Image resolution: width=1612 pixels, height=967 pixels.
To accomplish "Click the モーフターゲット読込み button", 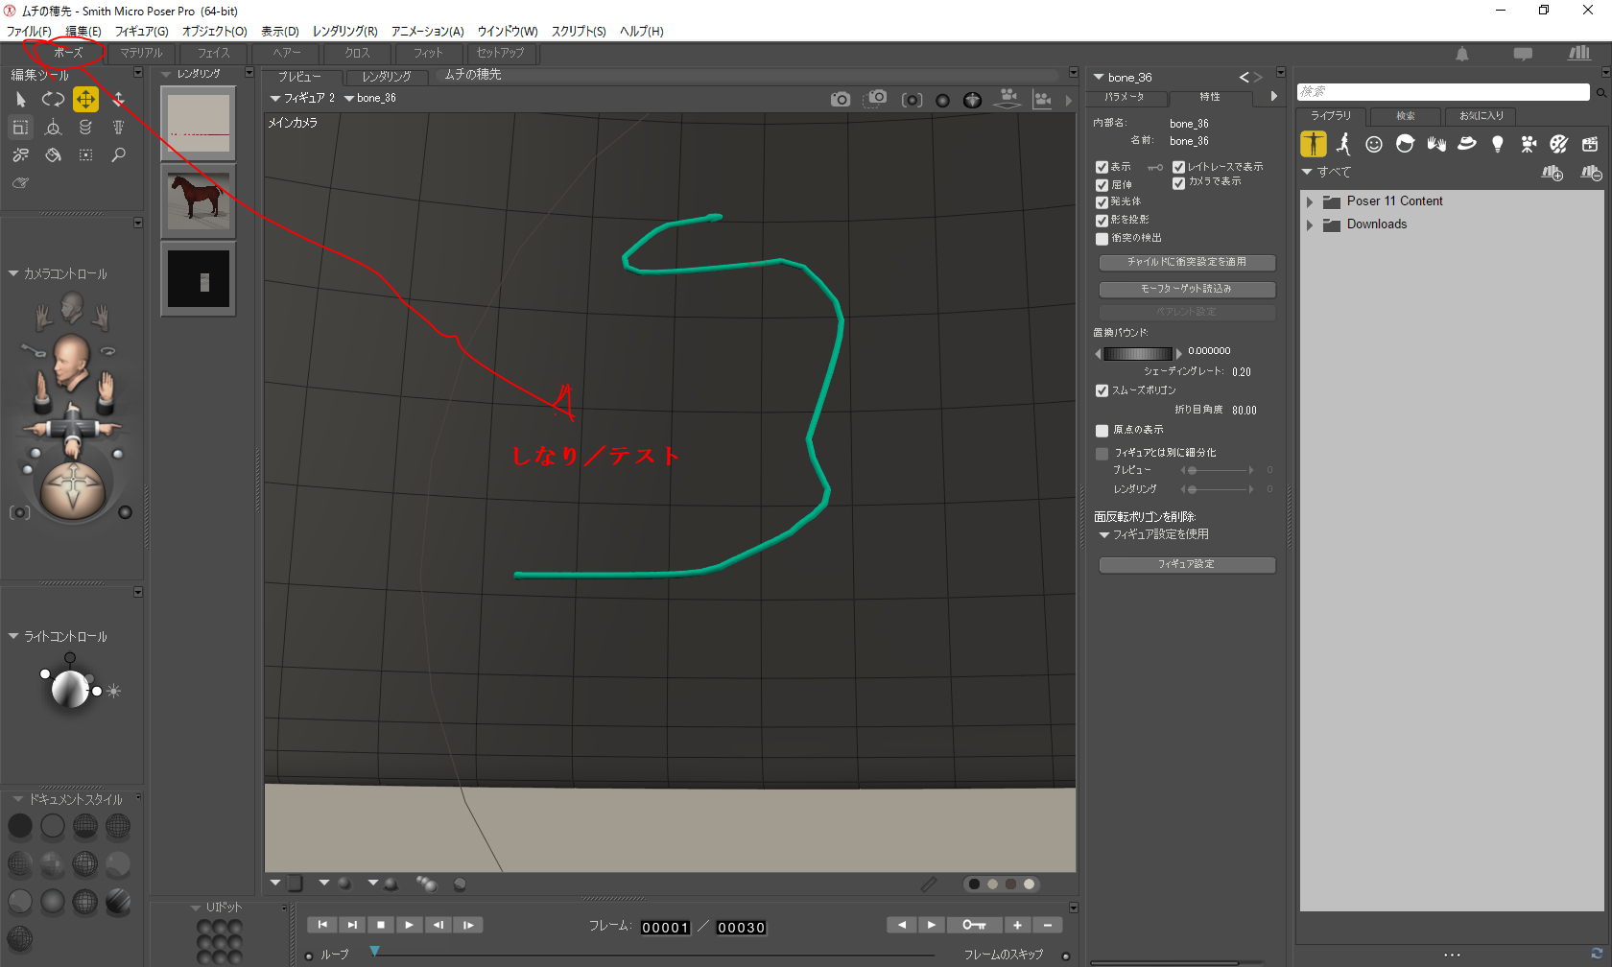I will tap(1186, 289).
